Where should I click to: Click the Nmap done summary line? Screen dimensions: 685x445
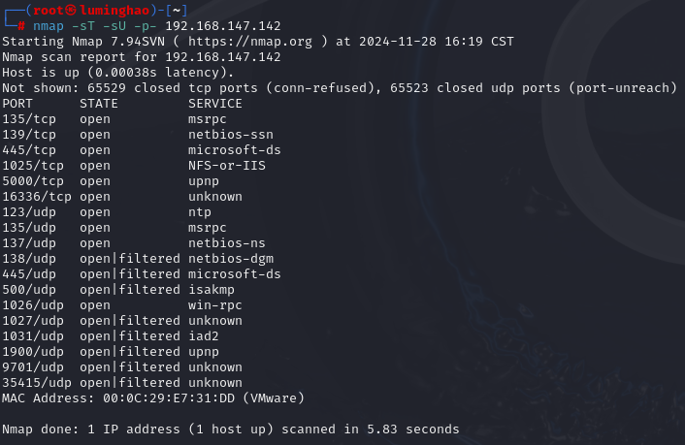point(231,429)
